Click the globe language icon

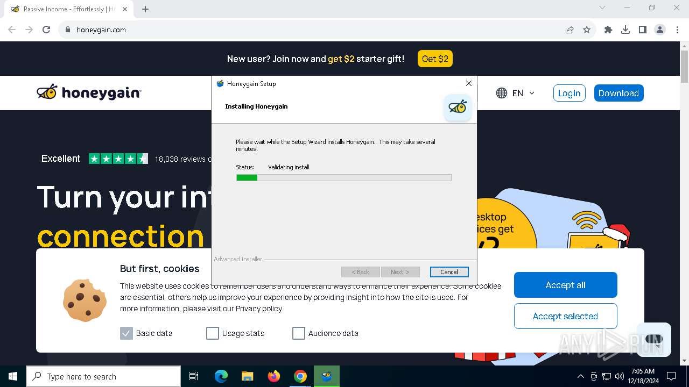pyautogui.click(x=502, y=93)
